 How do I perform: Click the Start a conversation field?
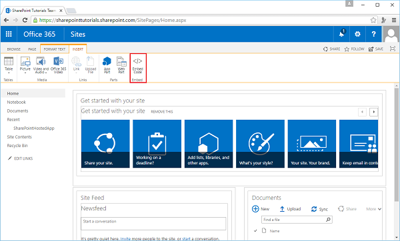click(x=153, y=224)
